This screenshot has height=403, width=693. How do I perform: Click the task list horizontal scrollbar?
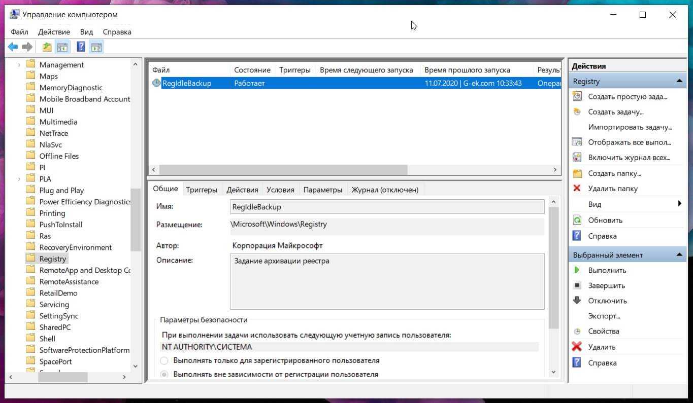coord(283,170)
